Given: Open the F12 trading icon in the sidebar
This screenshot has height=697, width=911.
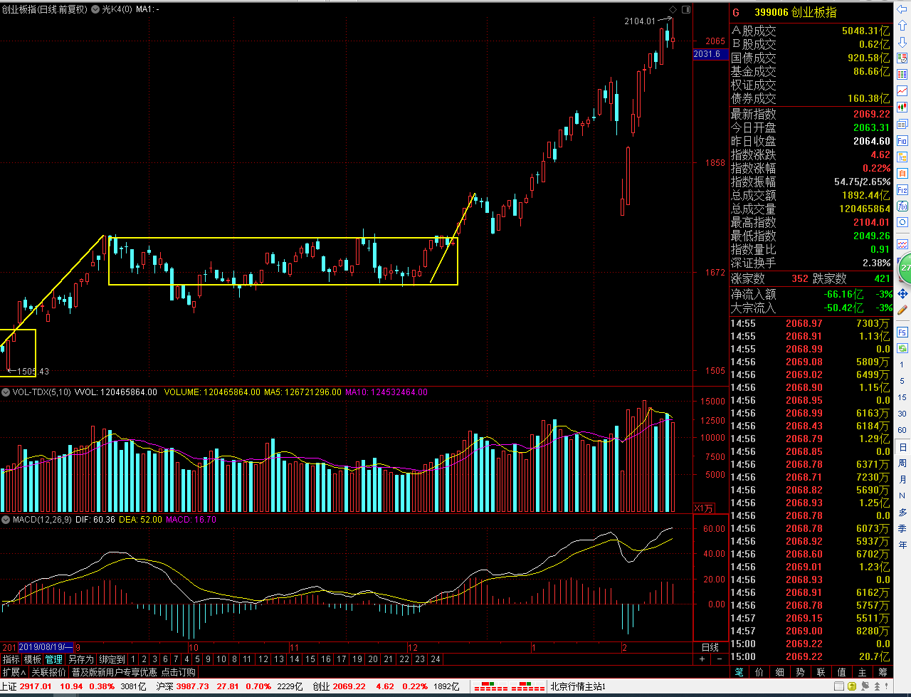Looking at the screenshot, I should point(902,190).
